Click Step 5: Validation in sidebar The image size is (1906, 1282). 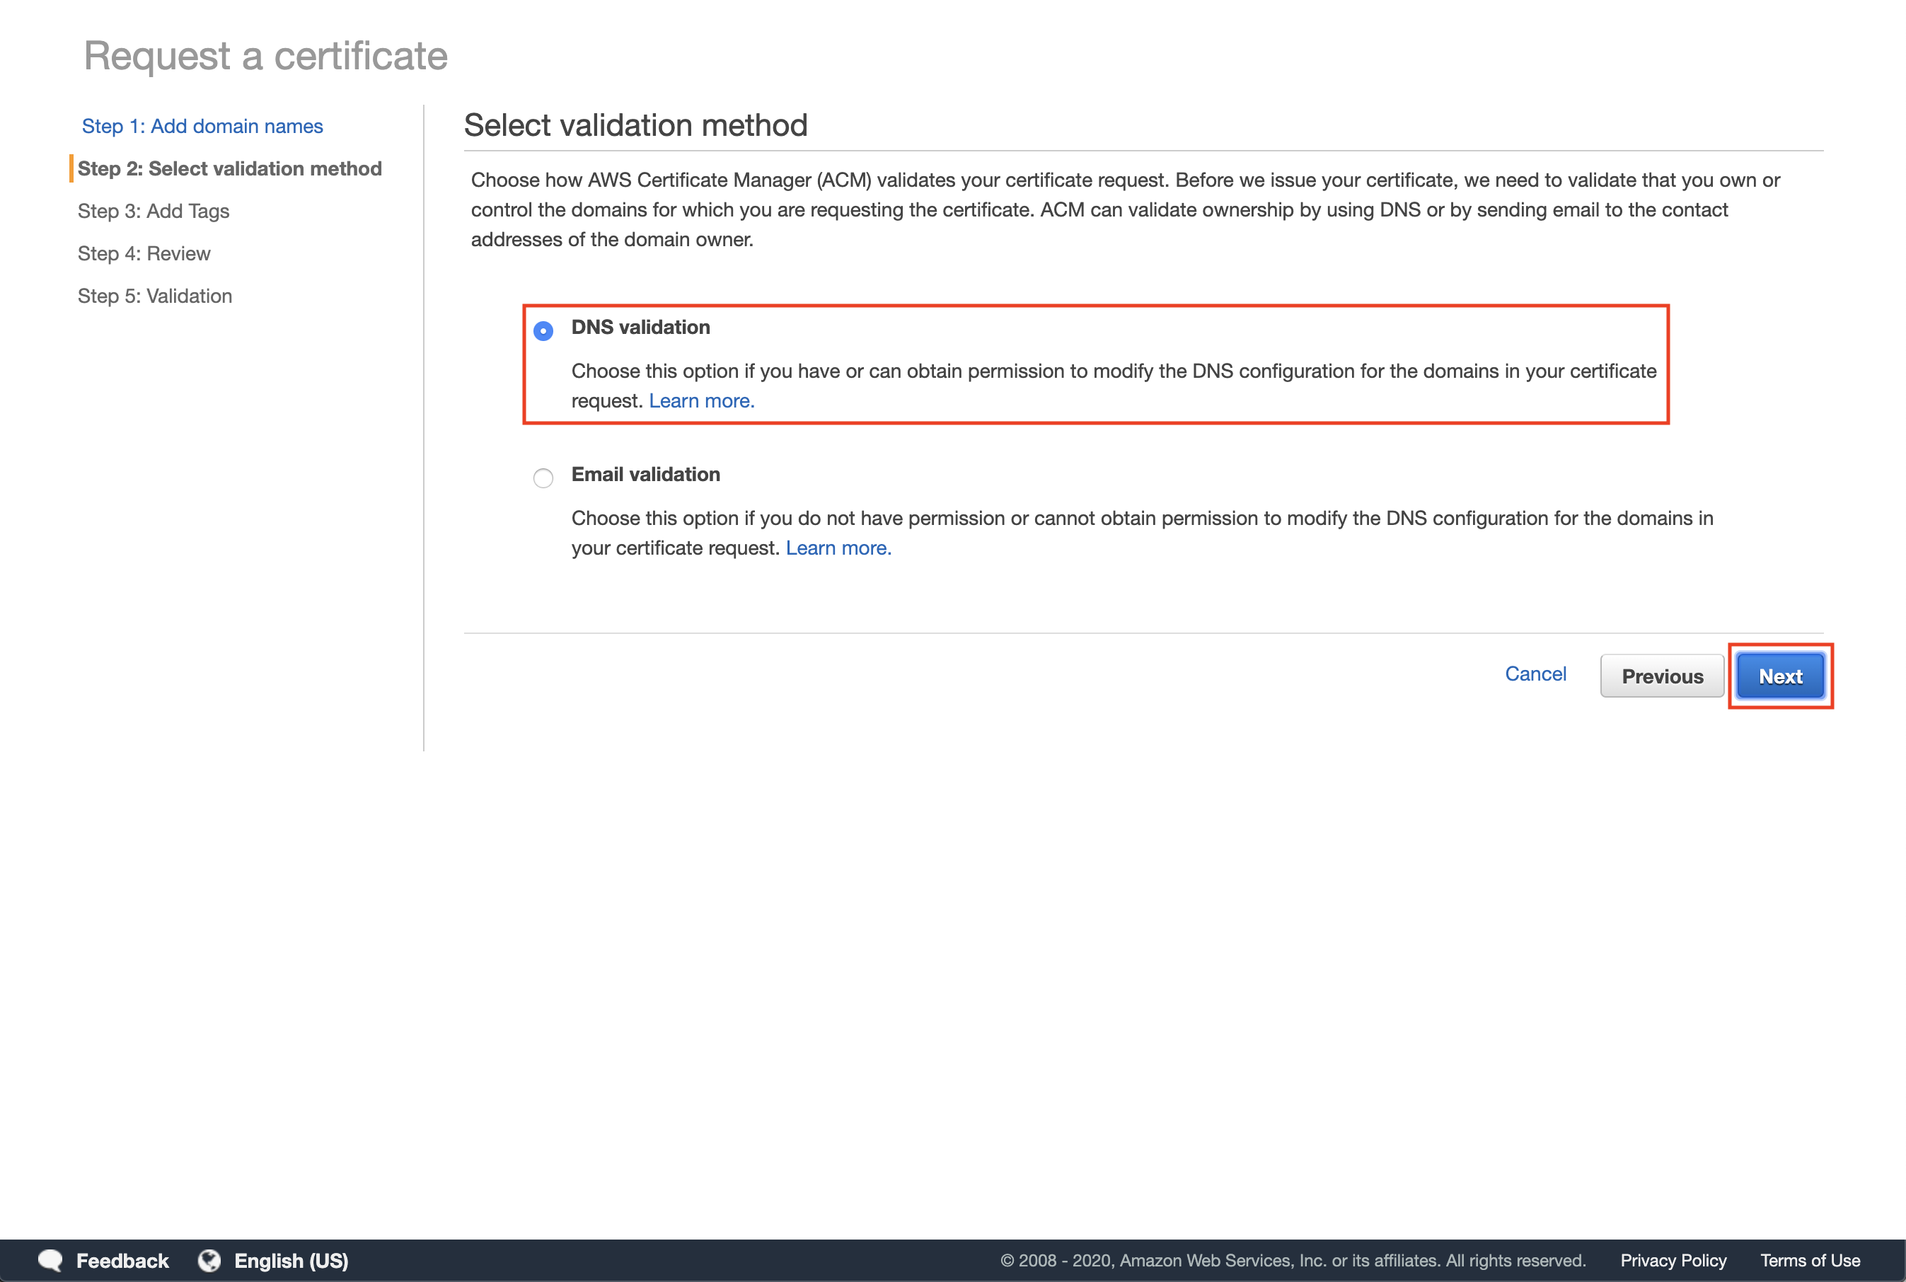(x=154, y=296)
